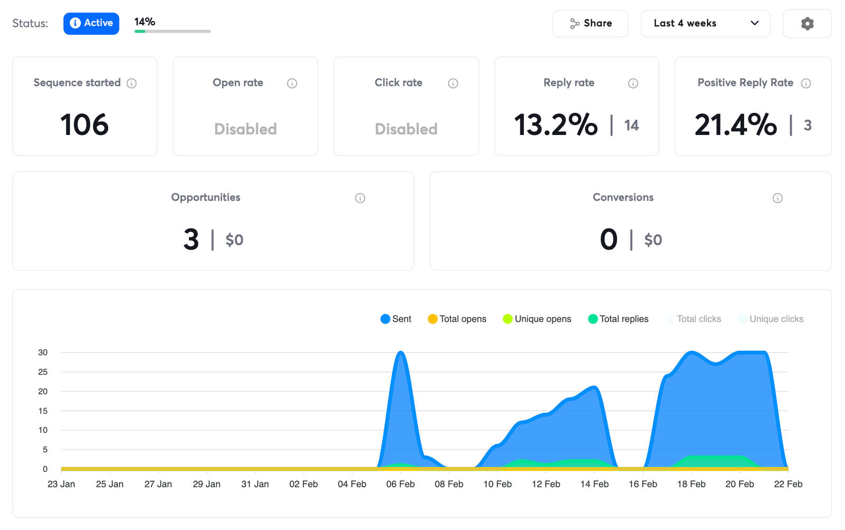Click the Opportunities count card
Viewport: 845px width, 530px height.
click(213, 221)
